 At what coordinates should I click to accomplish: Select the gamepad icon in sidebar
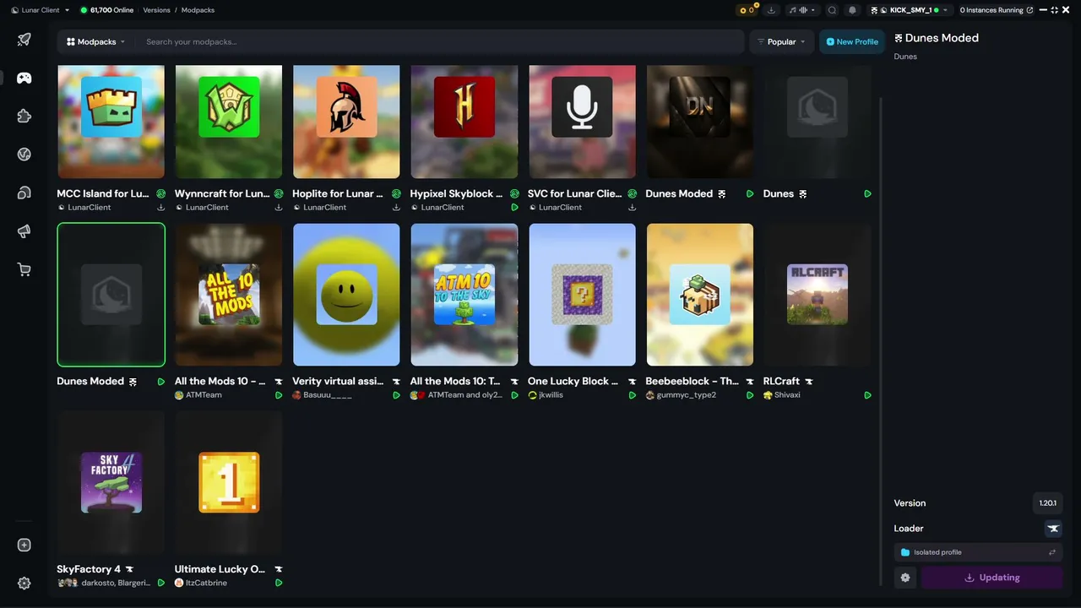click(24, 78)
